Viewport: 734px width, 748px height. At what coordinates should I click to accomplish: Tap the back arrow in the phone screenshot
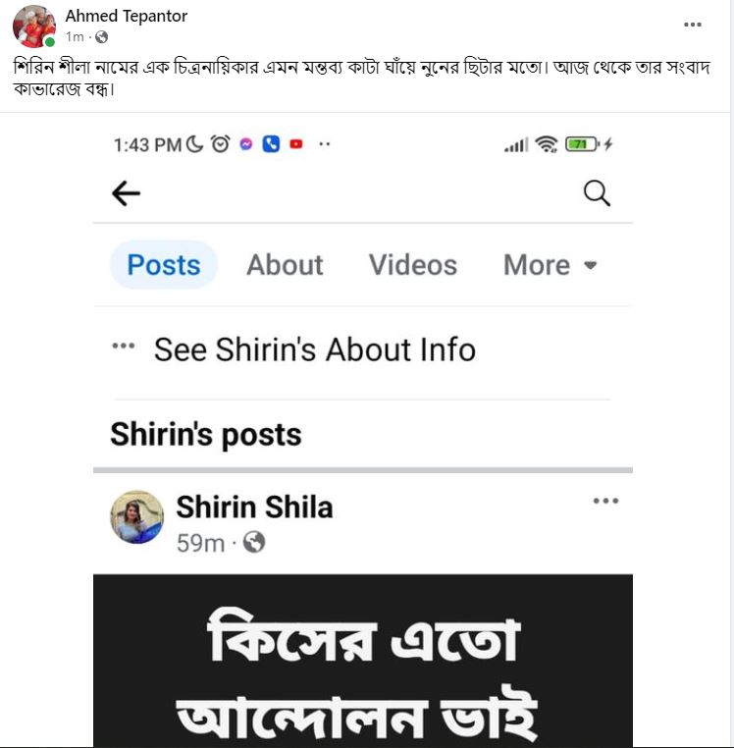[126, 193]
